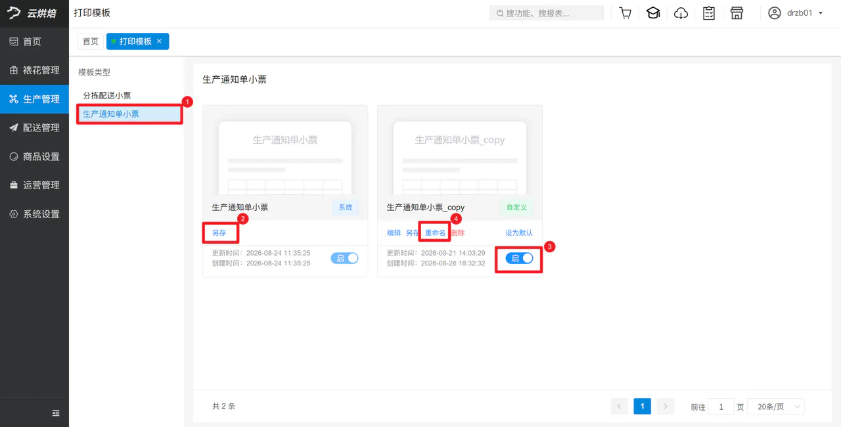Click the clipboard checklist icon in the header
The height and width of the screenshot is (427, 841).
[x=709, y=13]
